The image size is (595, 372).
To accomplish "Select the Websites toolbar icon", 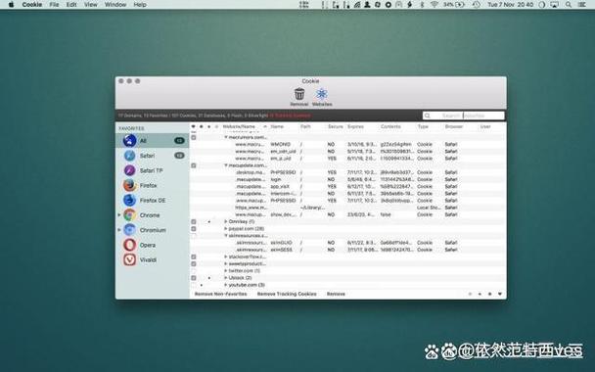I will coord(322,94).
